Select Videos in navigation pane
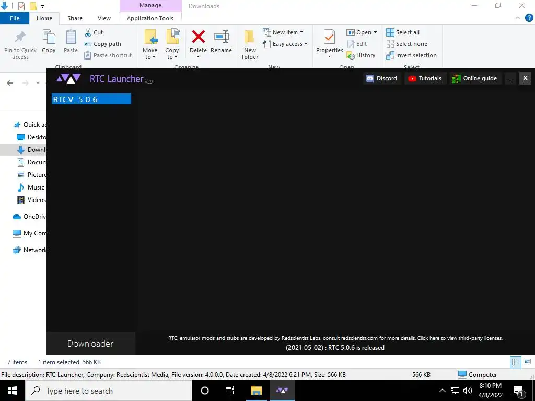The height and width of the screenshot is (401, 535). click(32, 200)
